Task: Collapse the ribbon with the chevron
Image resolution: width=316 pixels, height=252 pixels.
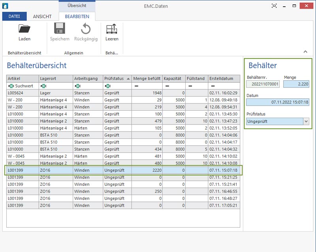Action: (x=305, y=52)
